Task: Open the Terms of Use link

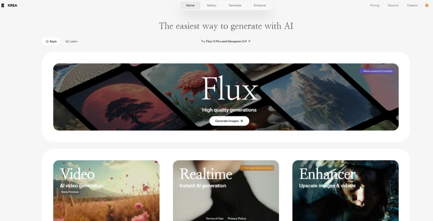Action: tap(215, 218)
